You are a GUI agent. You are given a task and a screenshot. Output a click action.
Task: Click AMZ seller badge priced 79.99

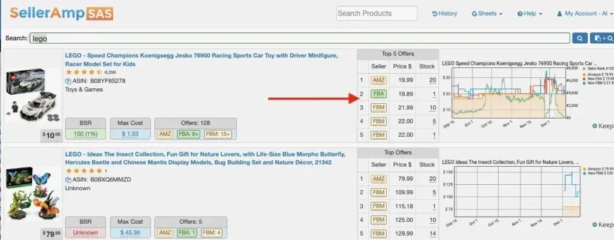(379, 179)
